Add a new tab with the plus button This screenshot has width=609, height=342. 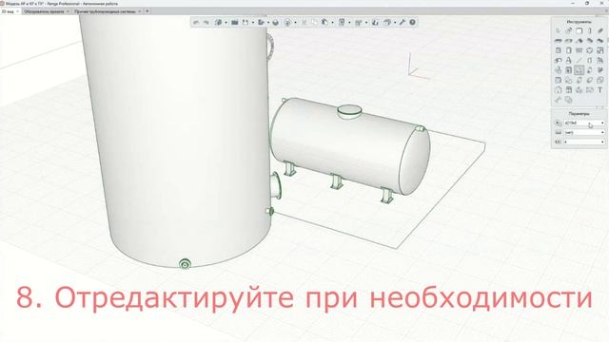[147, 11]
